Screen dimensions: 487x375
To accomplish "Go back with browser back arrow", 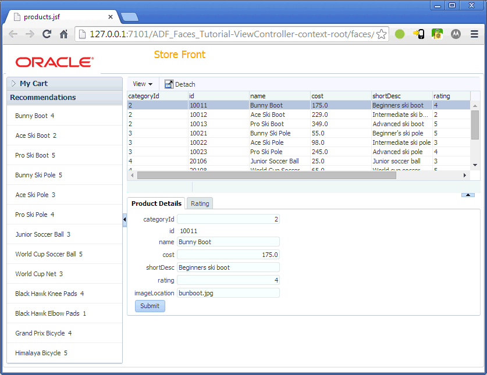I will (13, 34).
